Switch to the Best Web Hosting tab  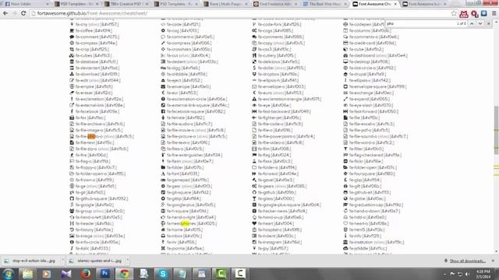click(324, 4)
